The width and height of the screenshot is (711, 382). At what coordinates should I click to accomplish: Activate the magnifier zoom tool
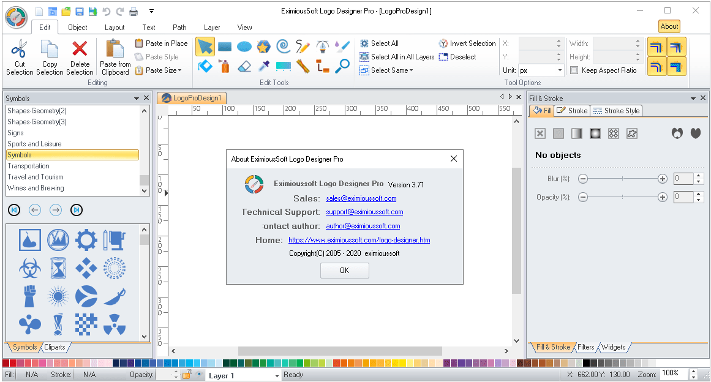pyautogui.click(x=342, y=66)
